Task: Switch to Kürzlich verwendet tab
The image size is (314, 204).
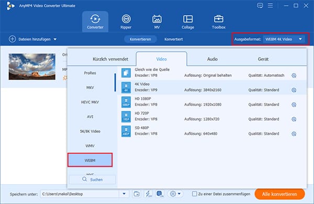Action: point(110,59)
